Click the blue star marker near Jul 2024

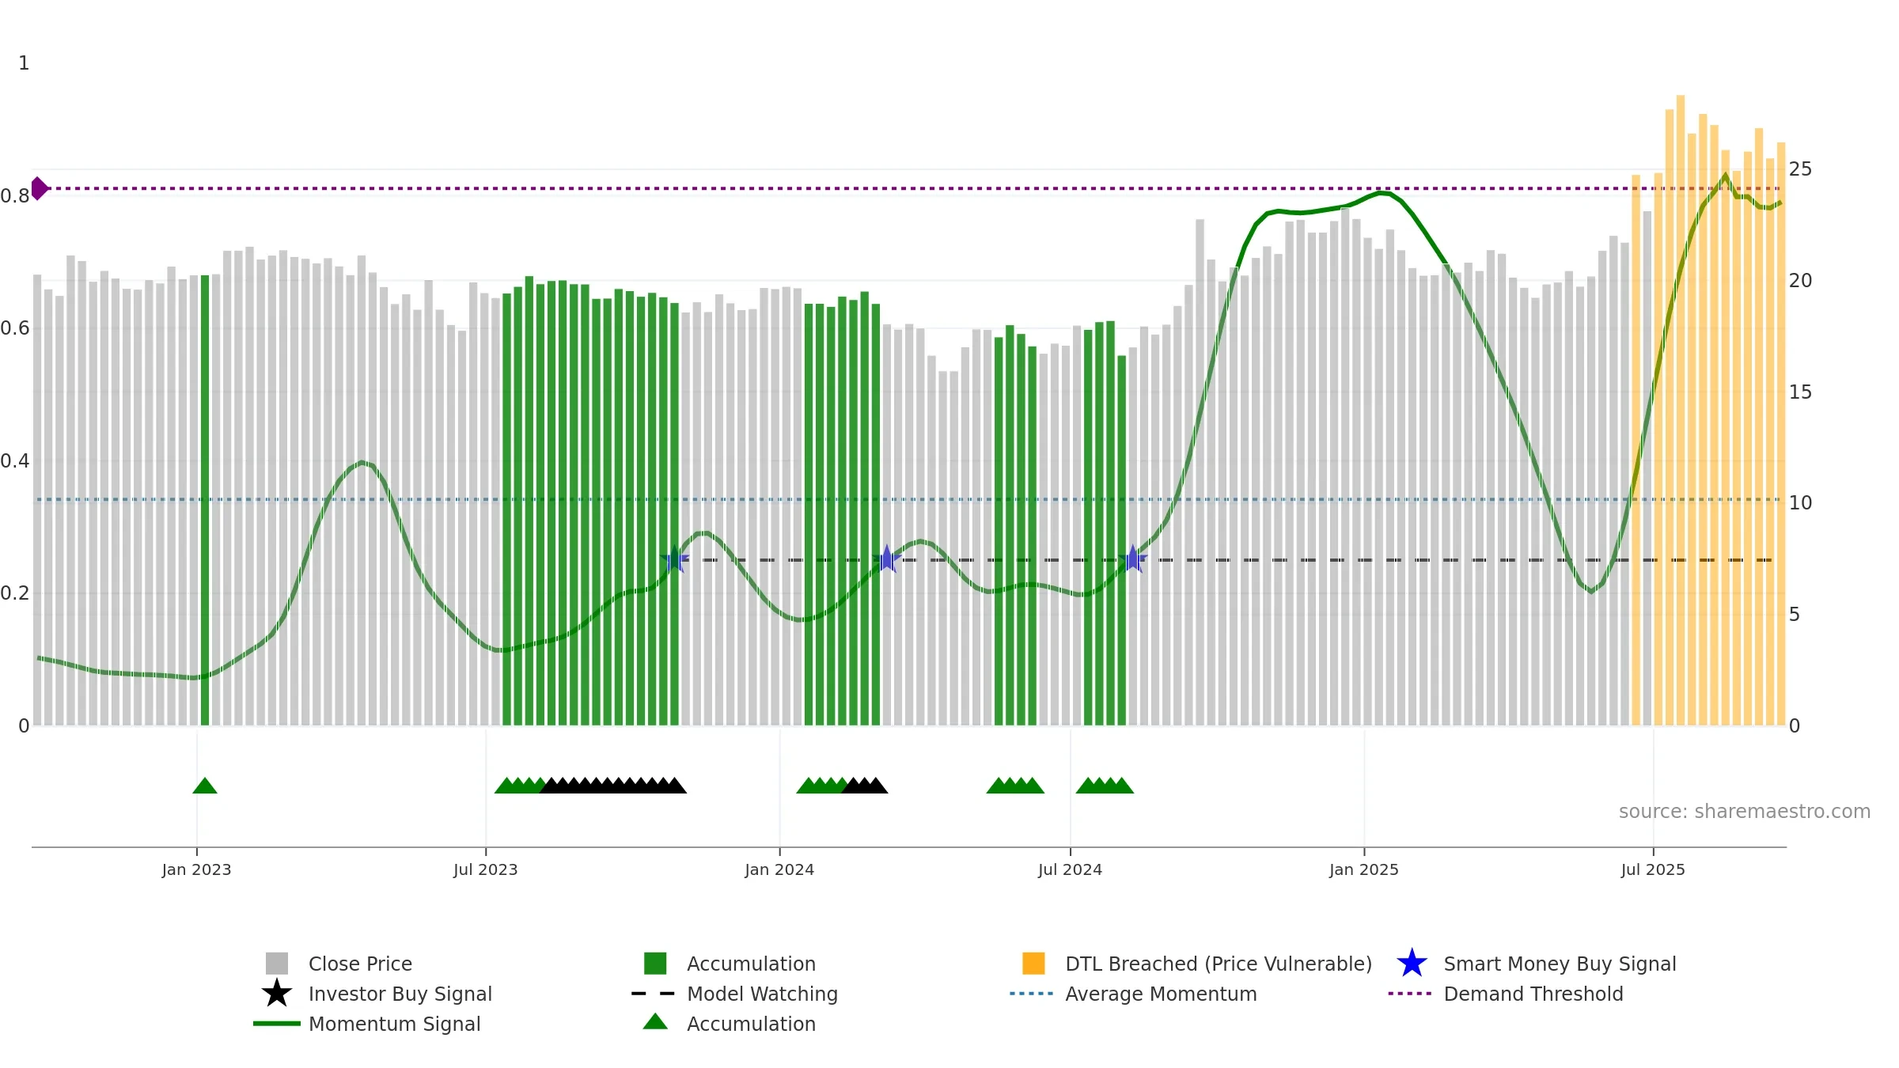coord(1132,559)
